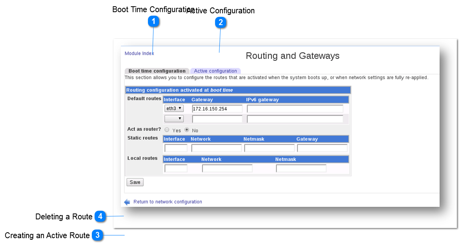Switch to Boot time configuration tab
The width and height of the screenshot is (460, 246).
(157, 71)
